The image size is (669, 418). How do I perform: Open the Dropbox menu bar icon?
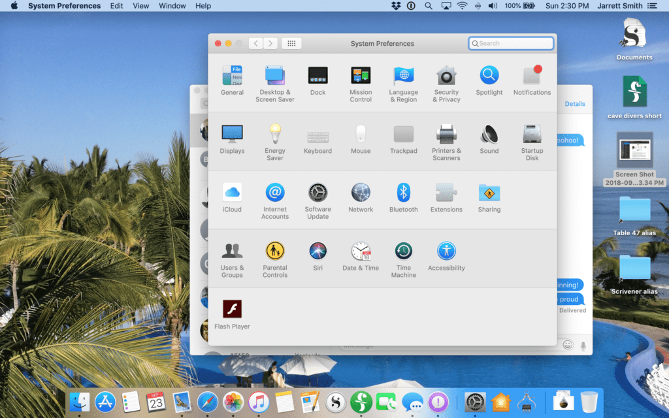pos(396,5)
